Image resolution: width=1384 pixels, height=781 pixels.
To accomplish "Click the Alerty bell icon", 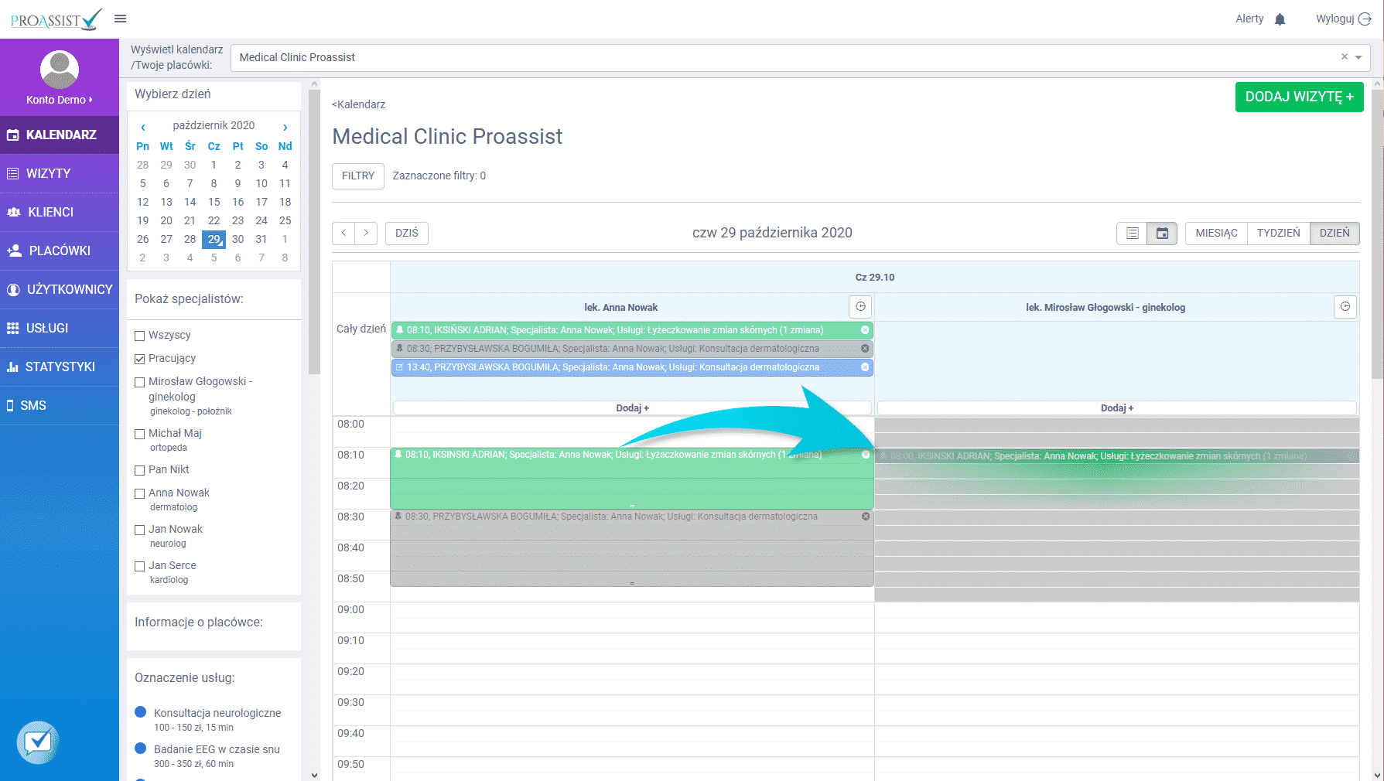I will click(1280, 19).
